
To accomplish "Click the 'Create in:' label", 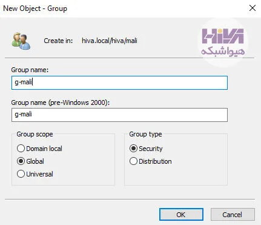I will pos(58,41).
